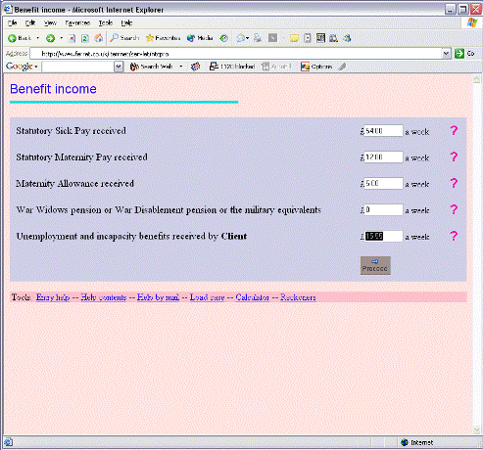The height and width of the screenshot is (450, 483).
Task: Open the Reckoners link
Action: coord(298,297)
